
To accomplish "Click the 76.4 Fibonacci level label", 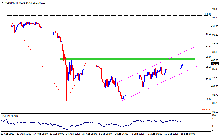I will 208,34.
